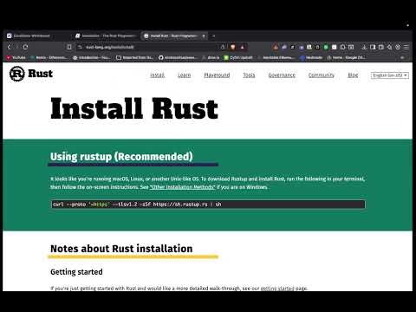This screenshot has height=312, width=416.
Task: Click the 'Getting started' subheading
Action: tap(76, 272)
